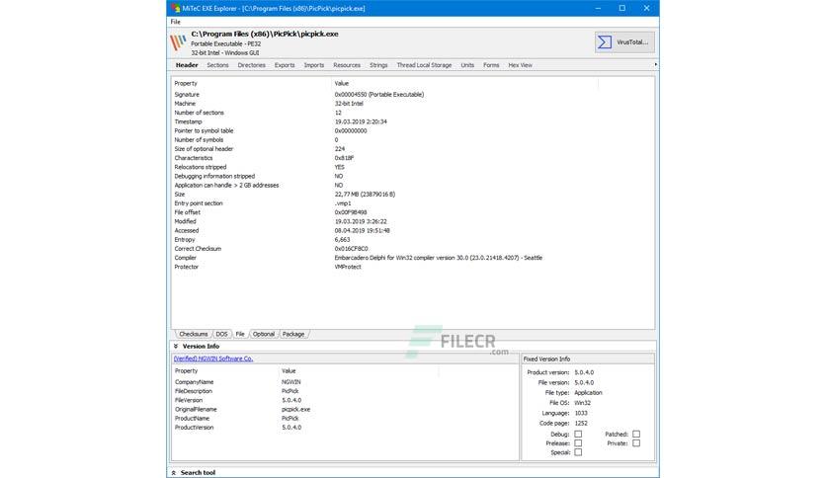Screen dimensions: 826x478
Task: Click the picpick.exe file icon
Action: coord(179,42)
